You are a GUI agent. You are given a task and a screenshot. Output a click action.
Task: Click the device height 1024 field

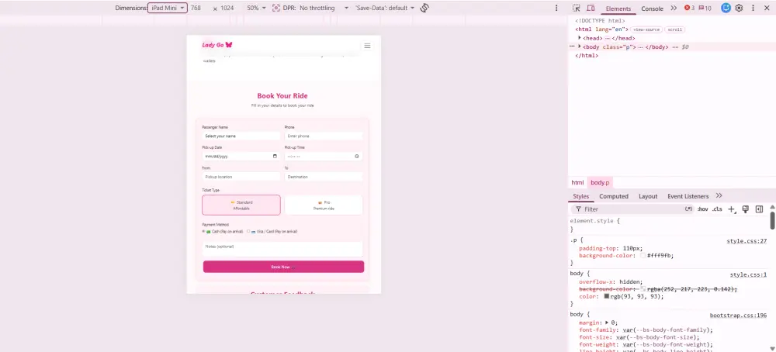coord(229,8)
